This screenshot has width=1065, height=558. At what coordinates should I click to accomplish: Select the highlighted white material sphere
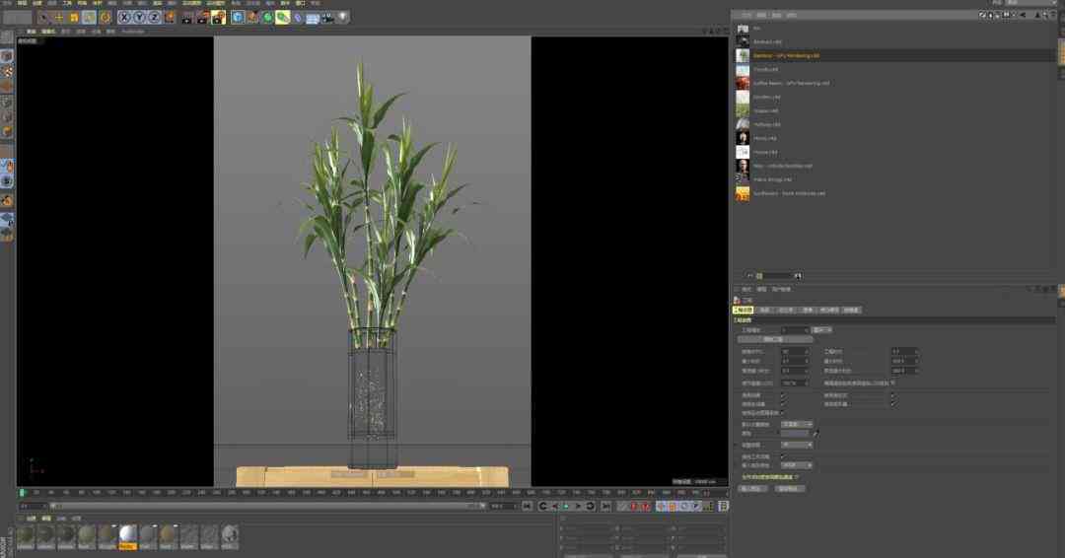point(127,535)
